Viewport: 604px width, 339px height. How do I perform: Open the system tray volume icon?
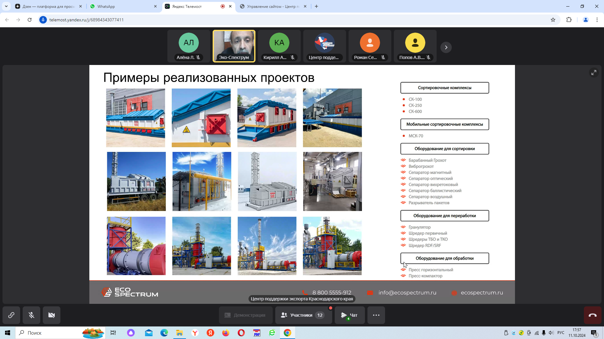pyautogui.click(x=551, y=333)
